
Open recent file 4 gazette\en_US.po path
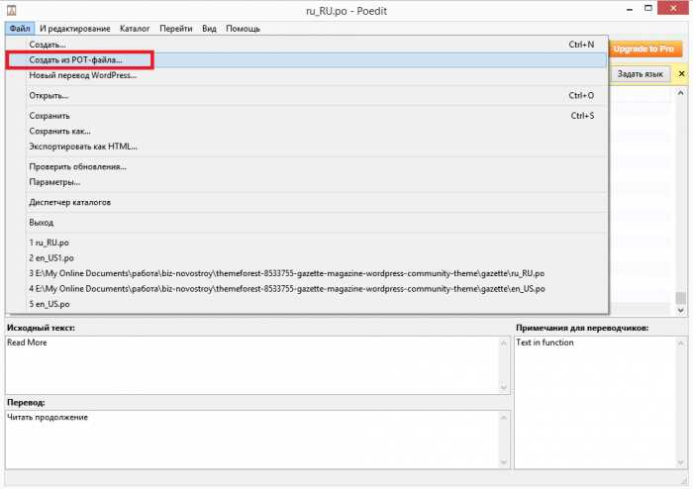[307, 289]
